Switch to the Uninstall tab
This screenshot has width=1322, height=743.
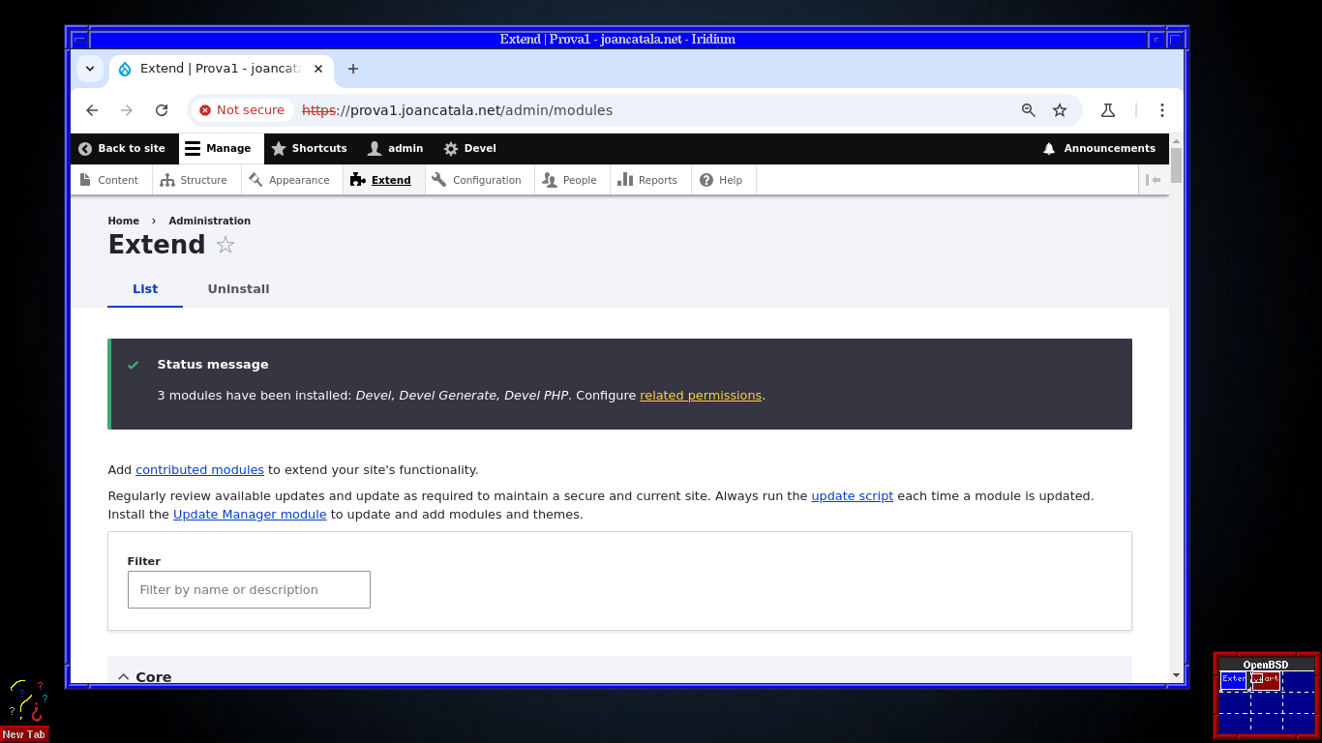point(238,289)
